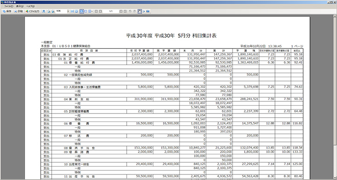
Task: Click the vertical scrollbar up arrow
Action: click(x=335, y=16)
